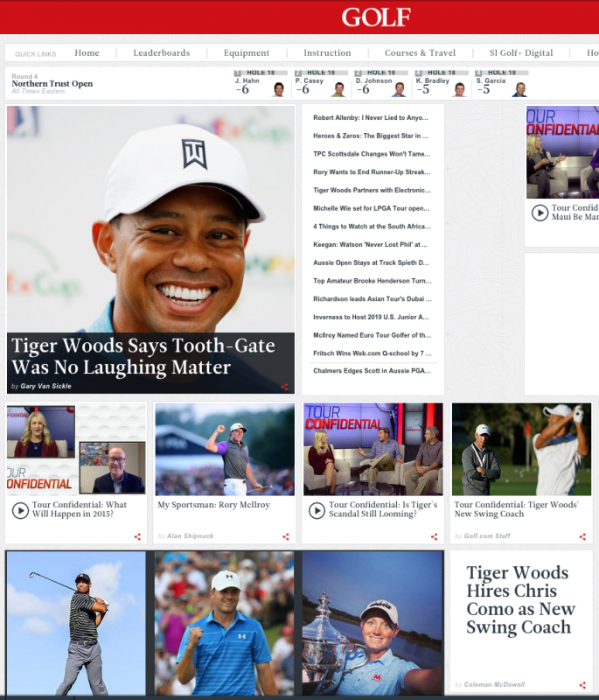This screenshot has height=700, width=599.
Task: Click S. Garcia's player avatar on the leaderboard
Action: click(x=520, y=89)
